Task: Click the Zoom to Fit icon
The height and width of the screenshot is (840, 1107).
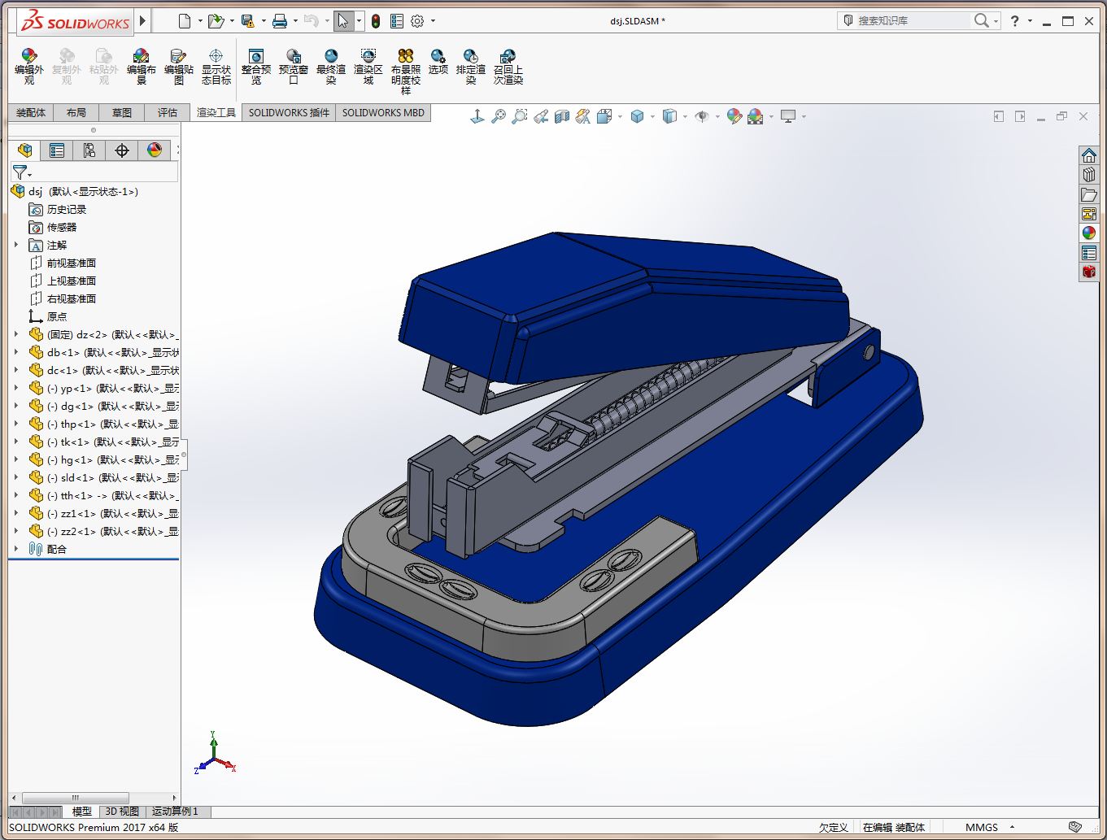Action: pyautogui.click(x=498, y=116)
